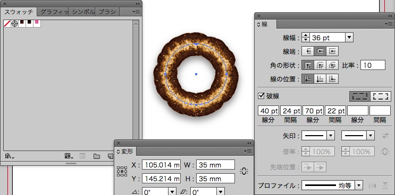The height and width of the screenshot is (195, 395).
Task: Click the reference point locator grid
Action: tap(122, 171)
